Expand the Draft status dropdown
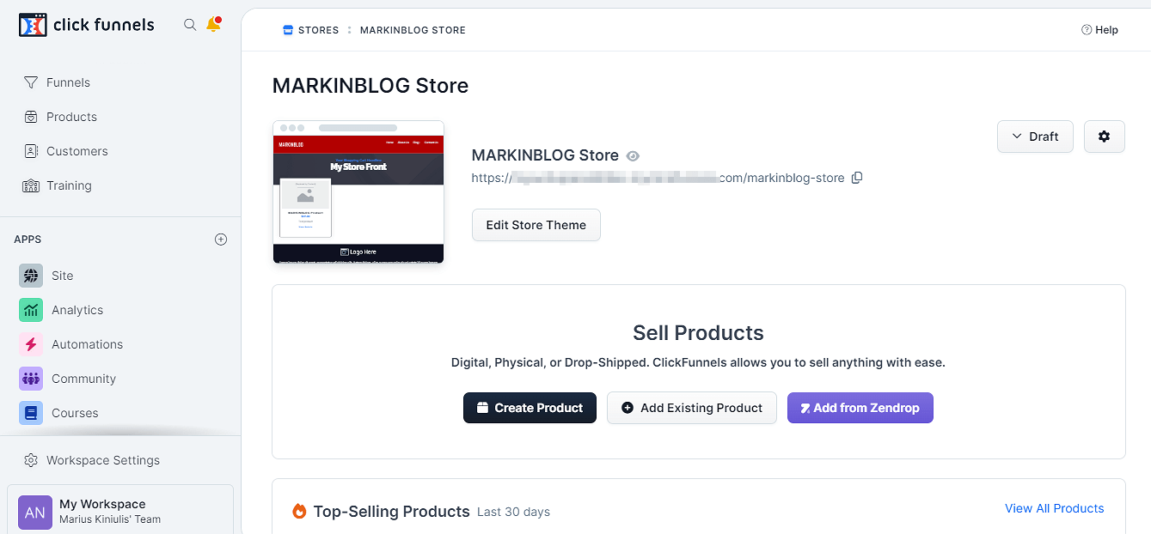This screenshot has height=534, width=1151. (x=1035, y=137)
